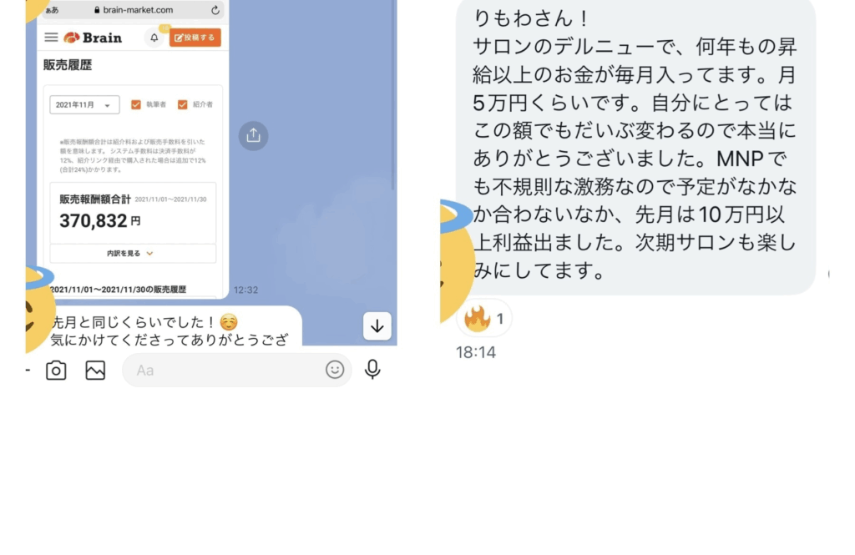Image resolution: width=855 pixels, height=555 pixels.
Task: Open the emoji smiley picker
Action: pyautogui.click(x=335, y=370)
